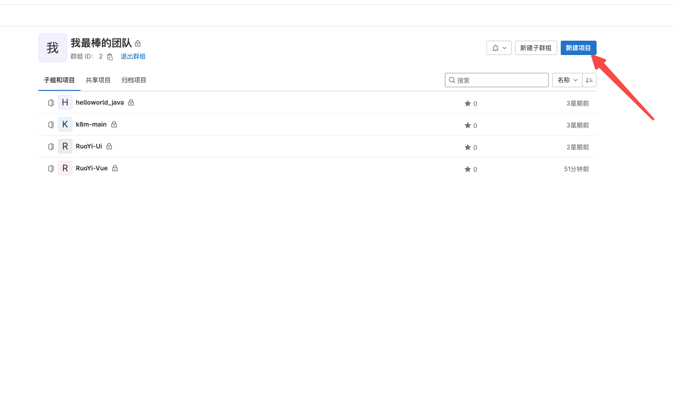The width and height of the screenshot is (673, 419).
Task: Click the 新建项目 button
Action: 578,48
